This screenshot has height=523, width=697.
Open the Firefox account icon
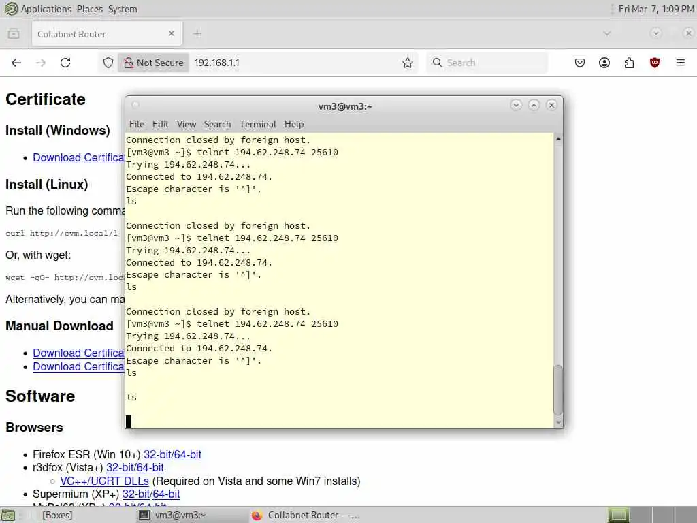coord(604,63)
